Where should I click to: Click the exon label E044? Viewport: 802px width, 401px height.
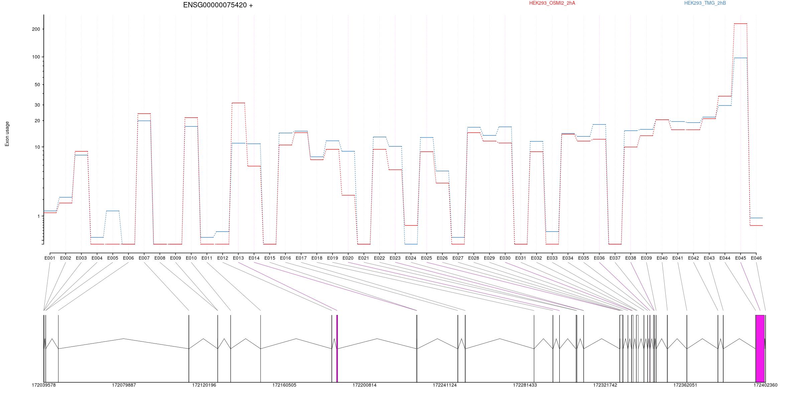point(725,258)
